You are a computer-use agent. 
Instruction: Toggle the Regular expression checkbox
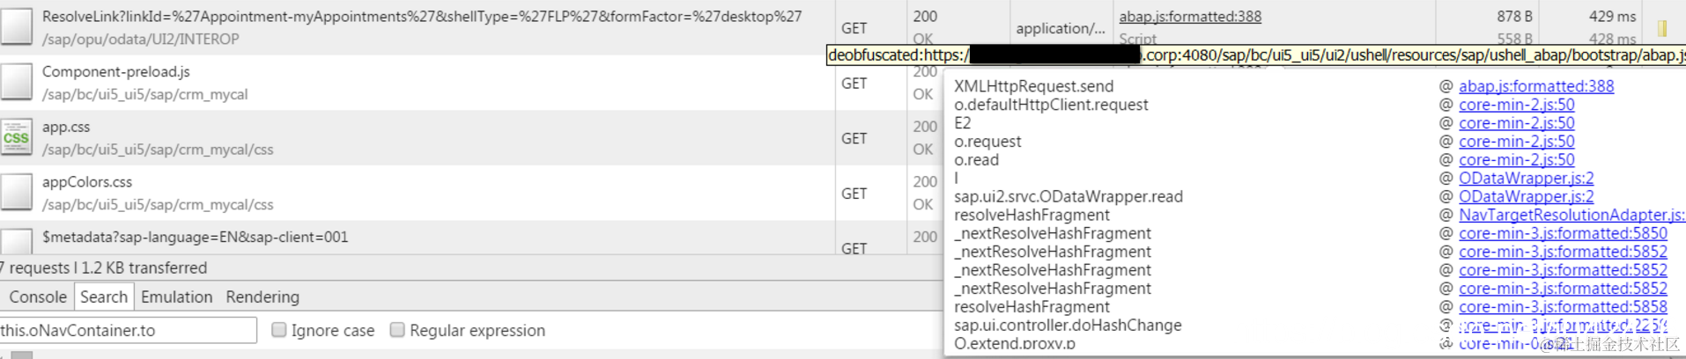(397, 329)
